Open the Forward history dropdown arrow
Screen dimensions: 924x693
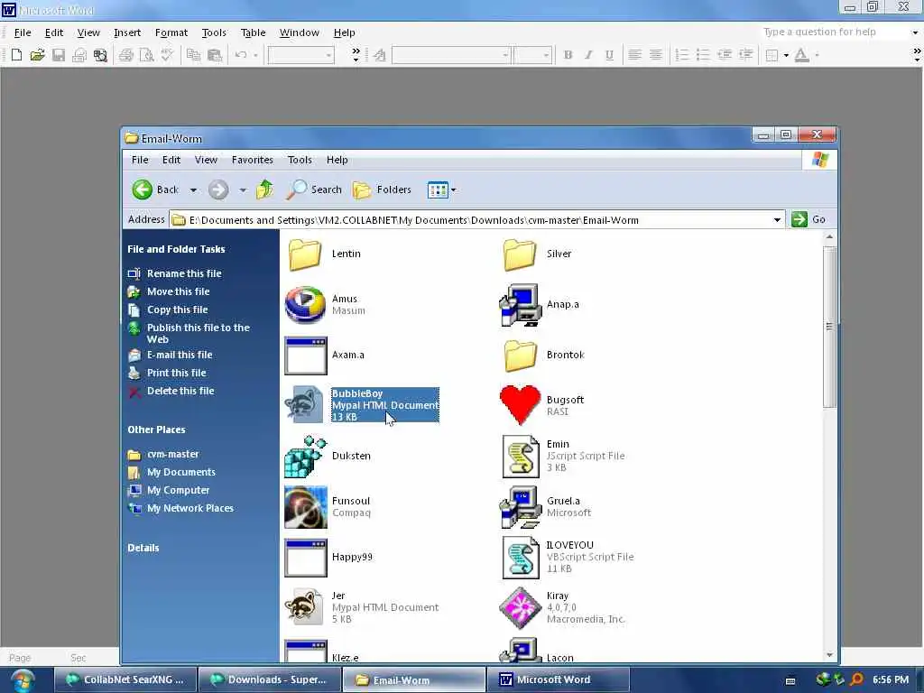(x=243, y=189)
